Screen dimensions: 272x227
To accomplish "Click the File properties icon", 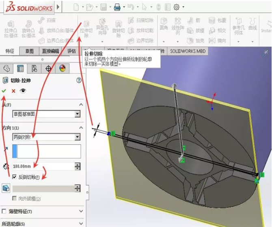I will tap(168, 7).
